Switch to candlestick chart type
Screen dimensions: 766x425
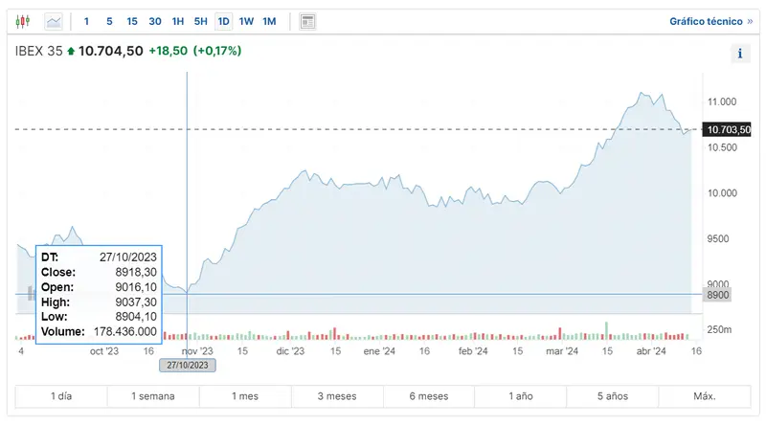point(24,21)
